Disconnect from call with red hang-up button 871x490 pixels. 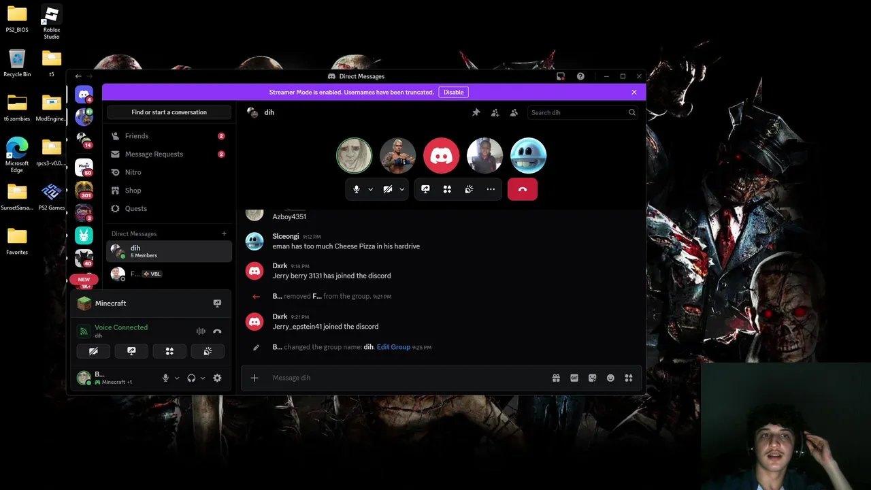click(523, 189)
